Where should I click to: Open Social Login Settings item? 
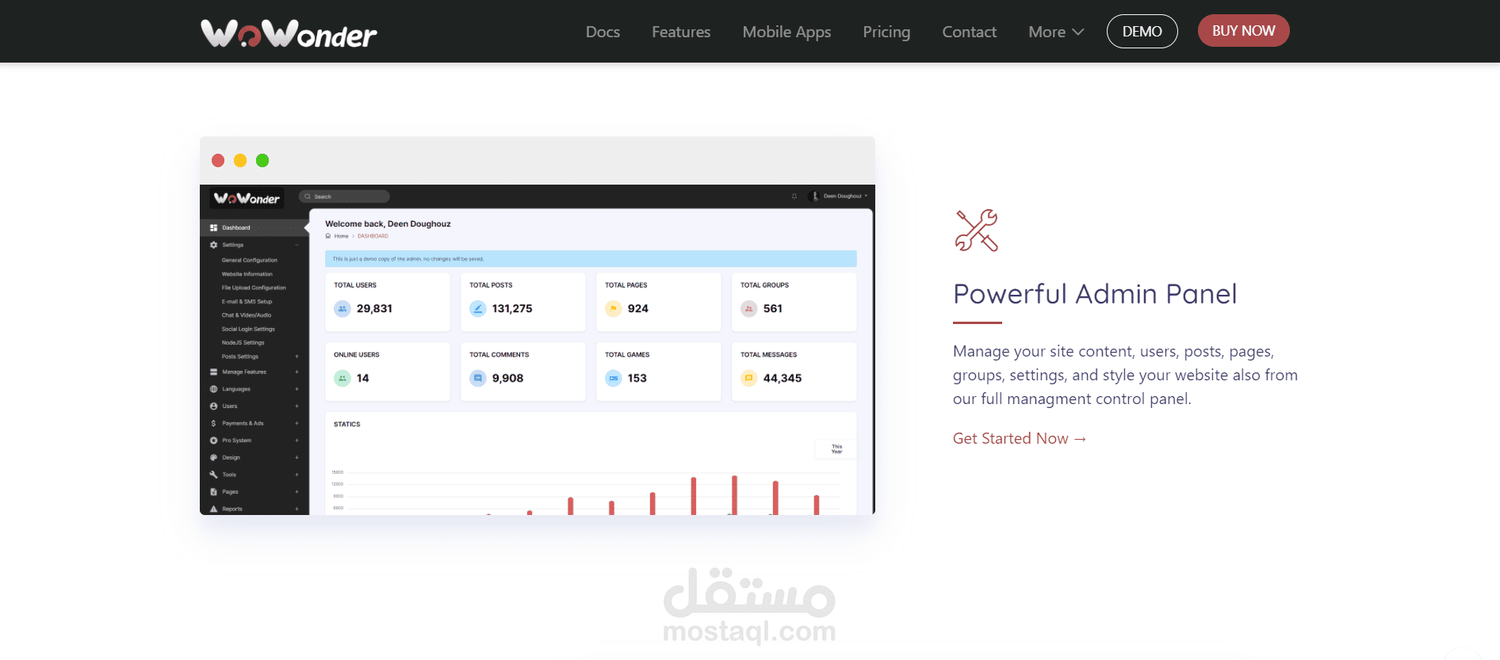(x=248, y=329)
